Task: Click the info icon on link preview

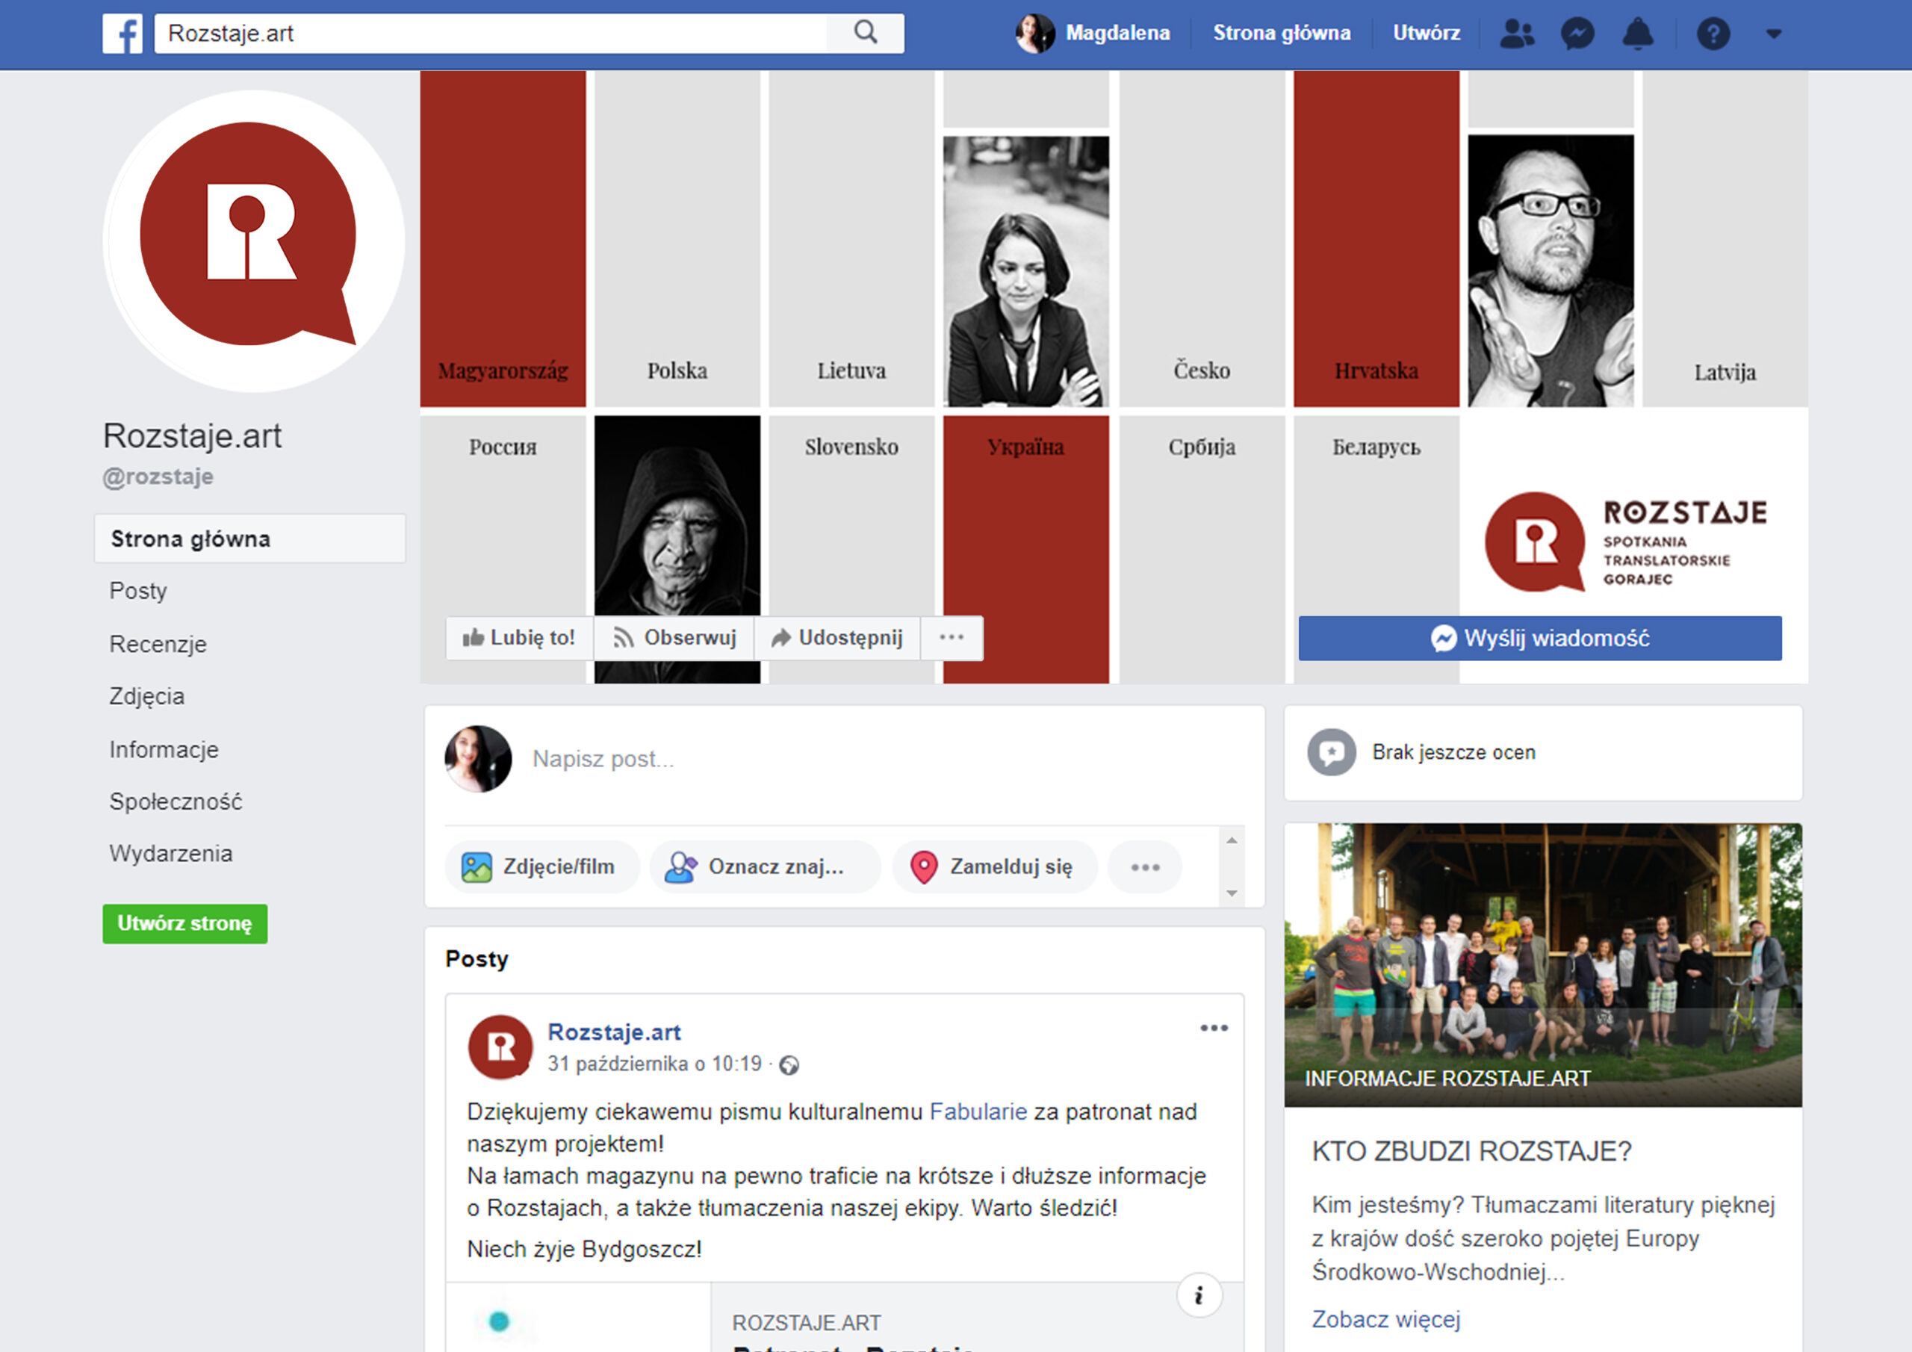Action: [x=1198, y=1295]
